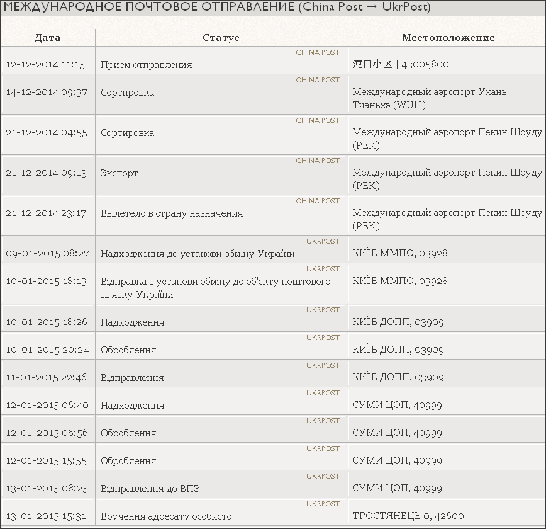Select the 汊口小区 | 43005800 location cell
Image resolution: width=546 pixels, height=529 pixels.
(401, 65)
